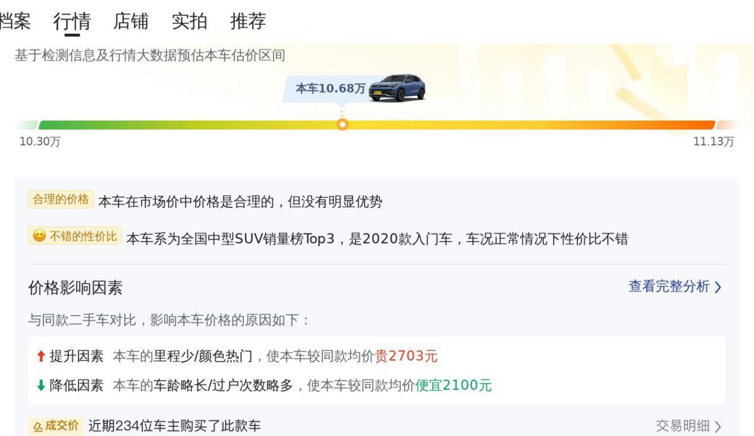
Task: Click the green down arrow for 降低因素
Action: (40, 386)
